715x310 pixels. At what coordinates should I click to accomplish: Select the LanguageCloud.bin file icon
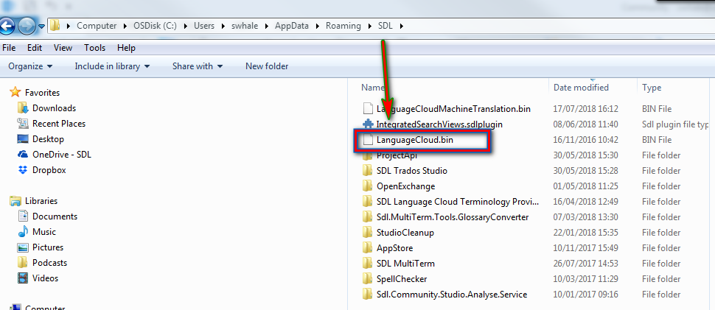point(368,140)
